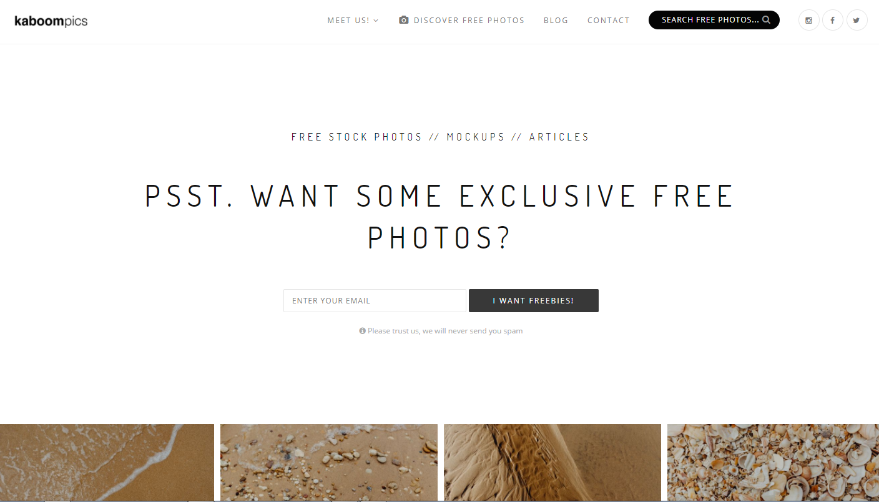Click the camera icon beside Discover Free Photos
879x502 pixels.
pyautogui.click(x=404, y=20)
